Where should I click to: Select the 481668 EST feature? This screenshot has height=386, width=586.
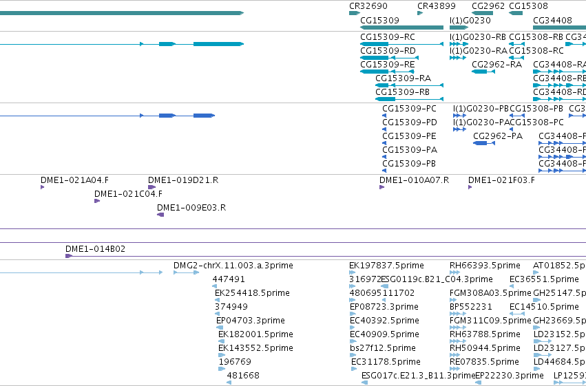click(229, 383)
